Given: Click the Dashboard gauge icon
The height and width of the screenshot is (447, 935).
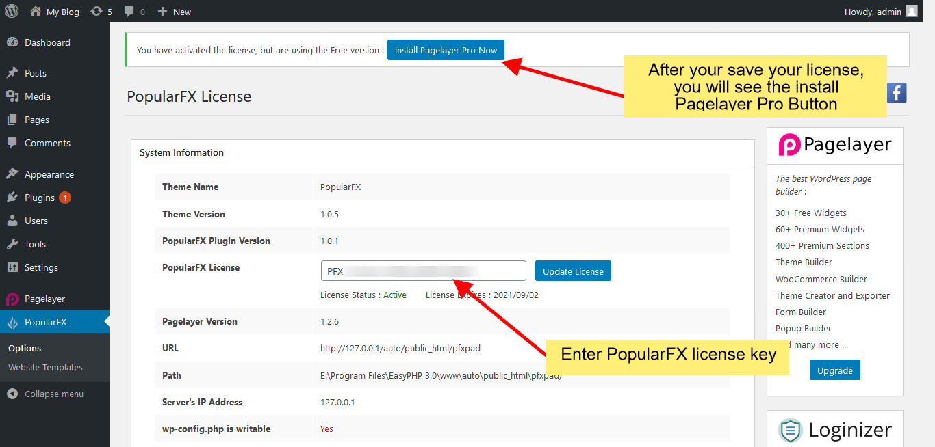Looking at the screenshot, I should [12, 42].
